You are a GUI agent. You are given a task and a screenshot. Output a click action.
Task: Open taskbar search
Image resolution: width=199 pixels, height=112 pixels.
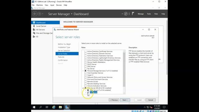[40, 107]
